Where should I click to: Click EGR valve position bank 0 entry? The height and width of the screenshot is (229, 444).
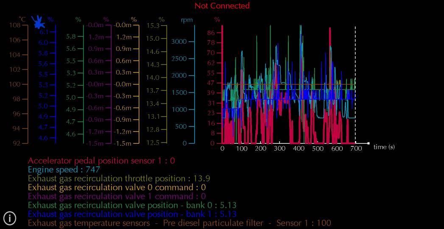pos(132,205)
